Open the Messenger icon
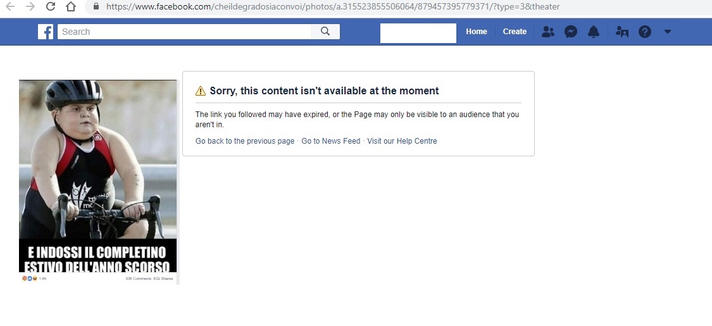Viewport: 712px width, 326px height. [571, 31]
